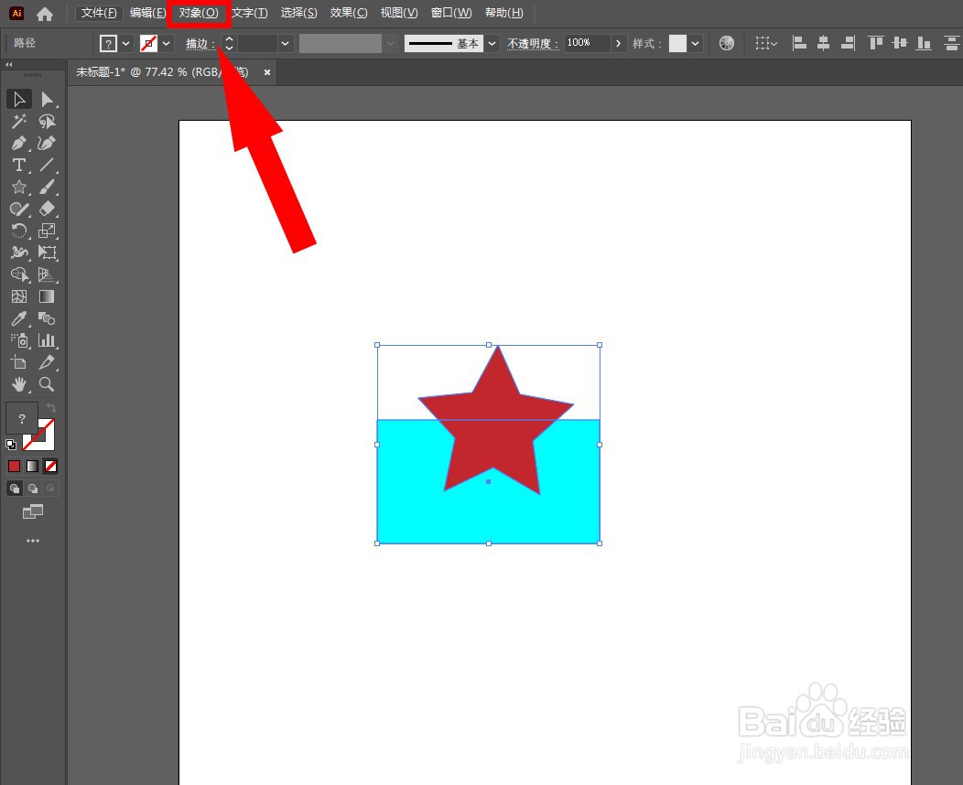Select the Shape Builder tool
This screenshot has width=963, height=785.
pos(19,275)
